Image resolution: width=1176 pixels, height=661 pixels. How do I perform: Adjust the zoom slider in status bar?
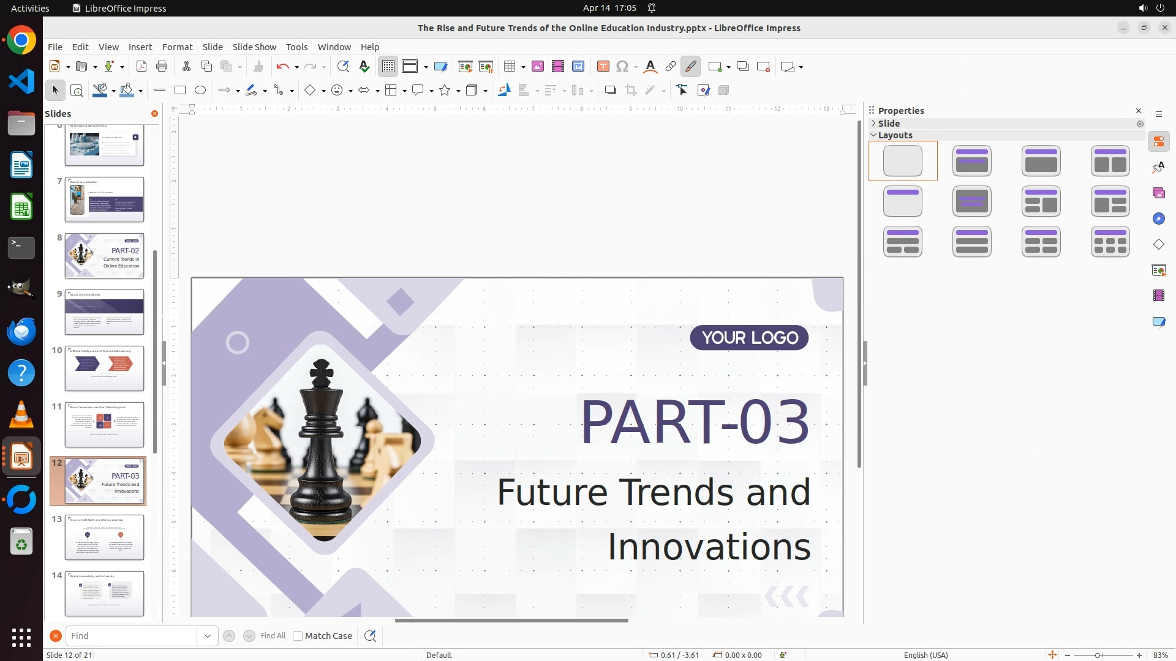click(1098, 655)
